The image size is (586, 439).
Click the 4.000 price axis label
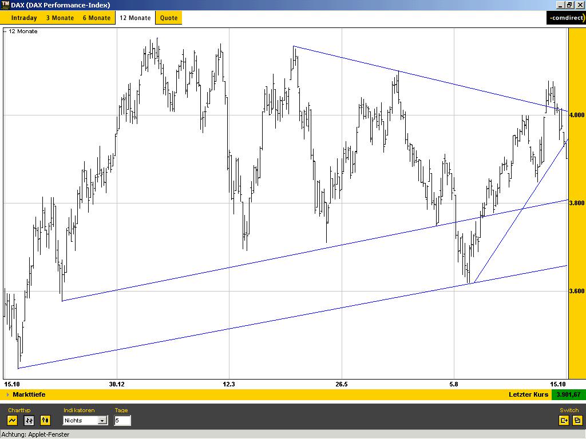pyautogui.click(x=577, y=115)
